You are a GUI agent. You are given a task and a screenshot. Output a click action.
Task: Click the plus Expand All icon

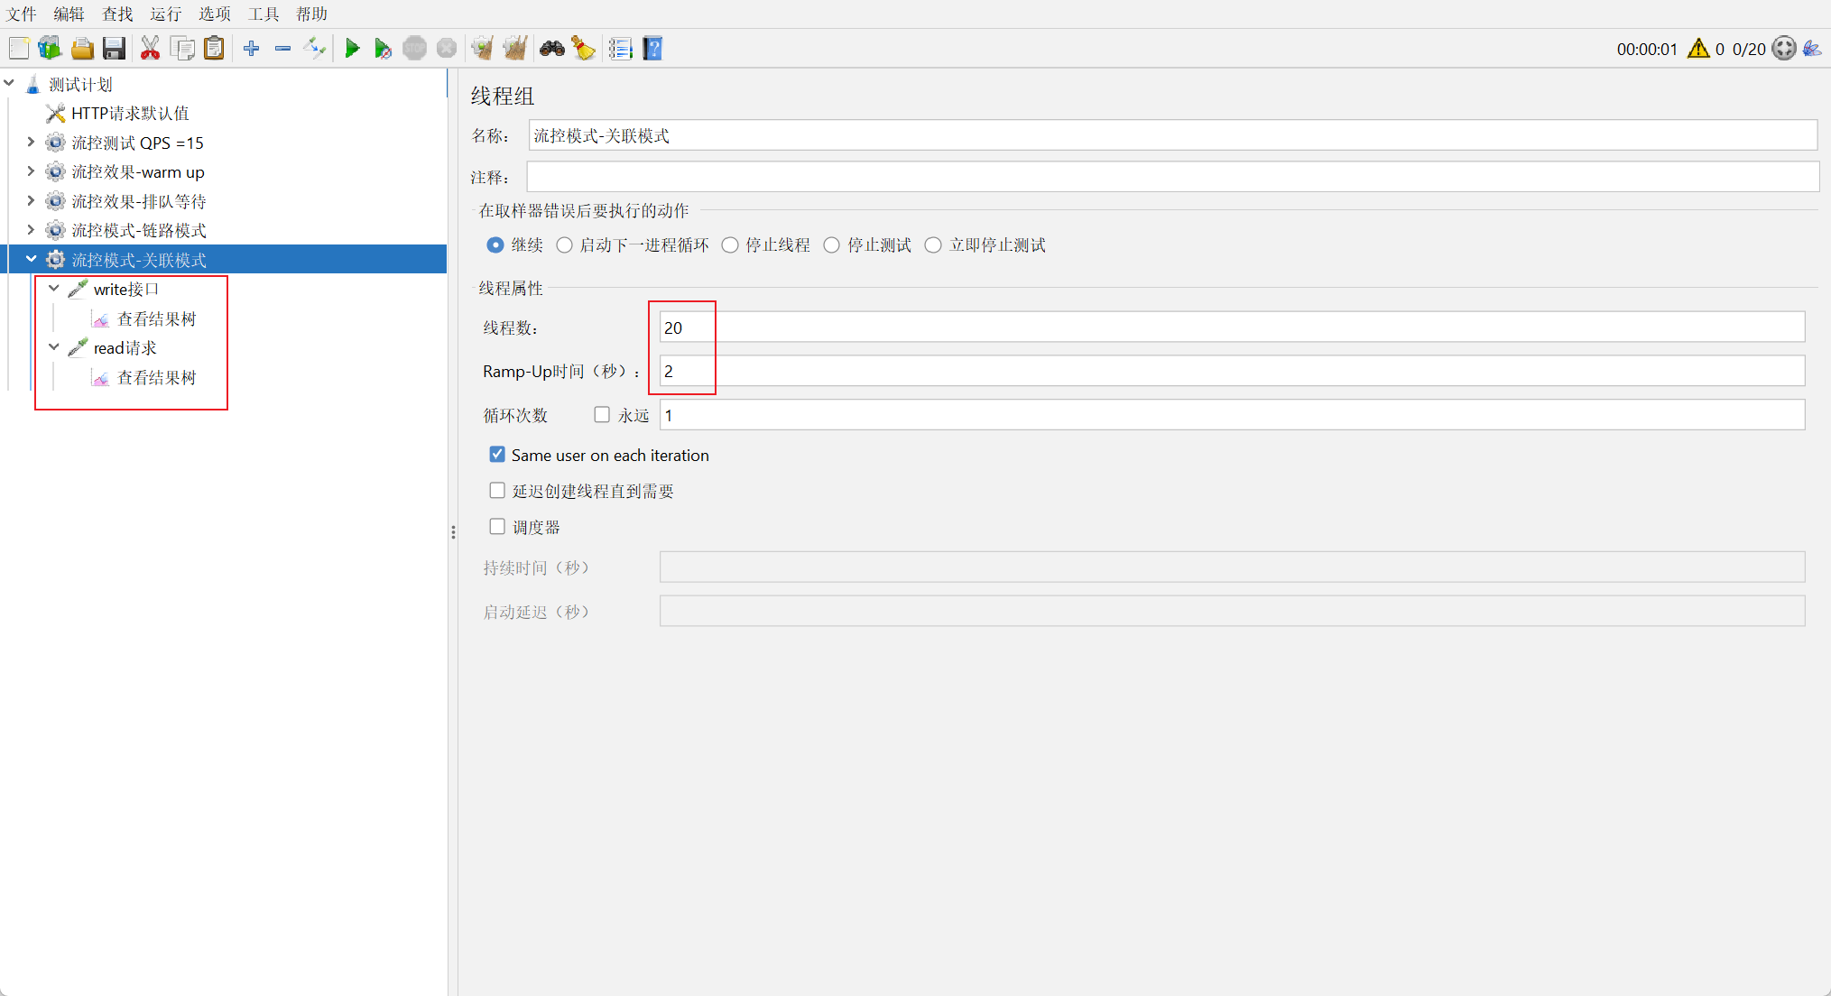[x=251, y=49]
